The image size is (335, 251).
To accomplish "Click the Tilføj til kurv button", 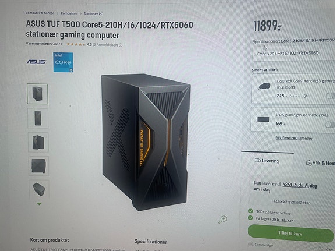I will coord(290,234).
